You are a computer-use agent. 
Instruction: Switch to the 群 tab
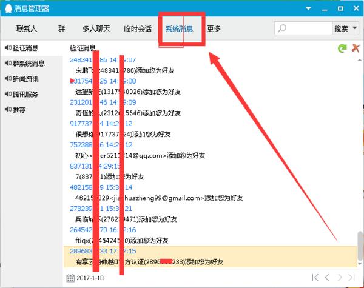61,28
